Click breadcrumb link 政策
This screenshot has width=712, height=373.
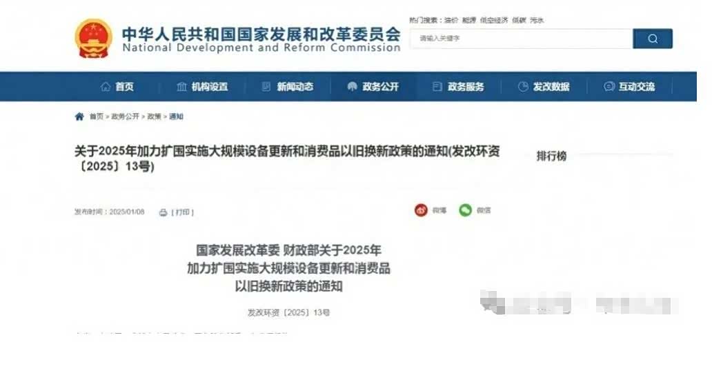[155, 117]
